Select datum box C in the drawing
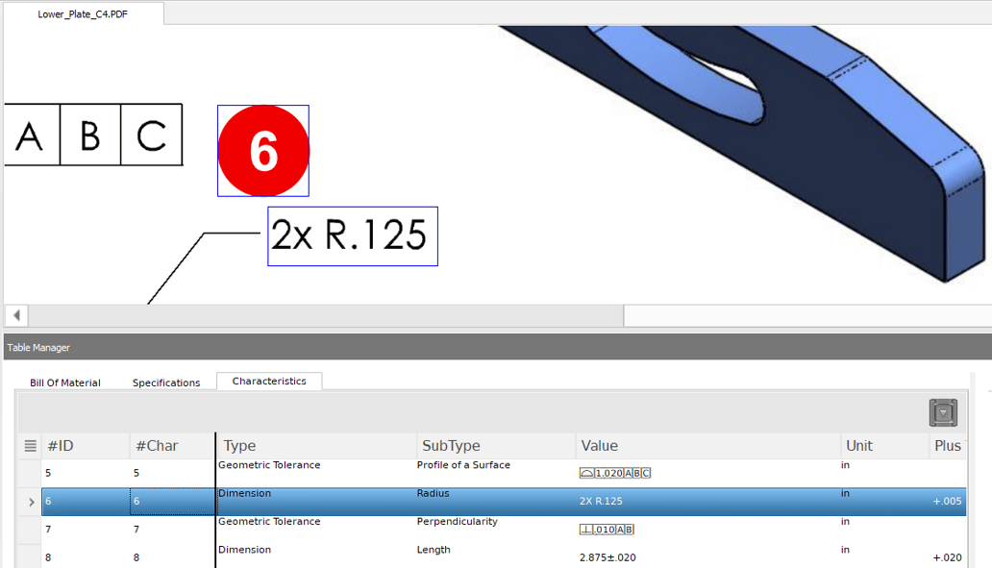This screenshot has width=992, height=568. pos(152,135)
